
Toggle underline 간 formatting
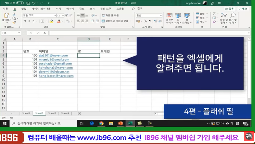coord(33,21)
